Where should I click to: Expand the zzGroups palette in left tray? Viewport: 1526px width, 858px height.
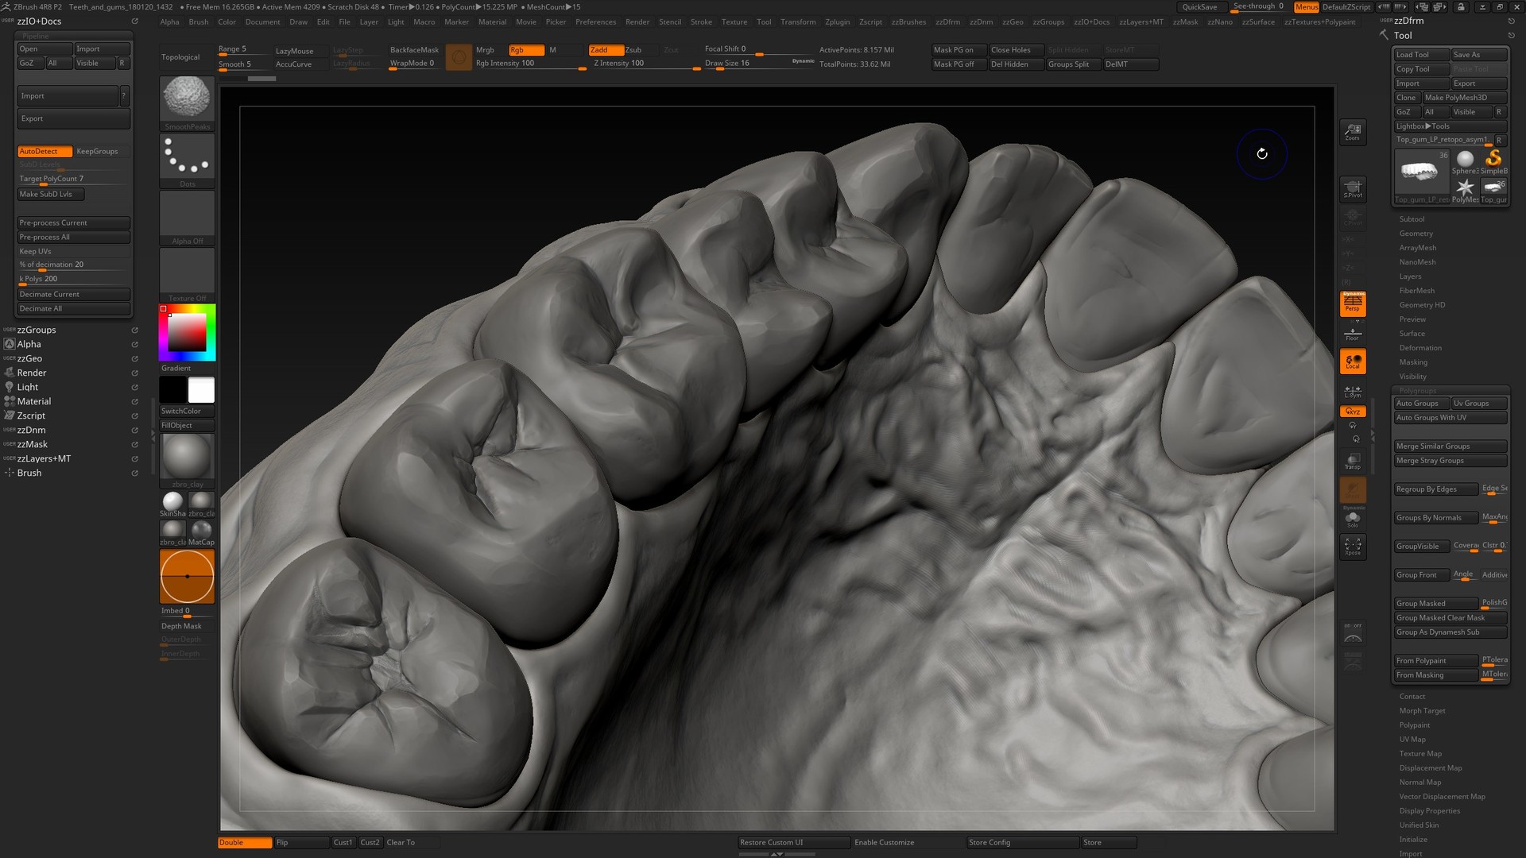click(37, 330)
